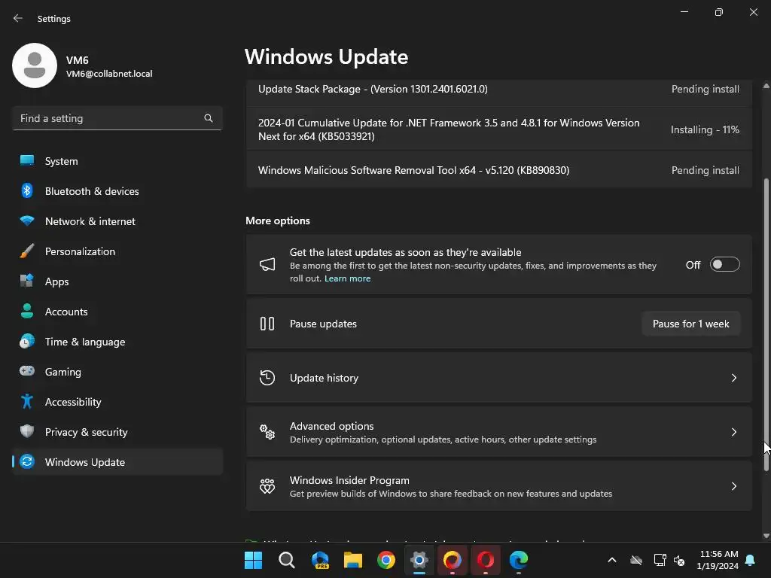This screenshot has width=771, height=578.
Task: Click the Advanced options gears icon
Action: [x=267, y=432]
